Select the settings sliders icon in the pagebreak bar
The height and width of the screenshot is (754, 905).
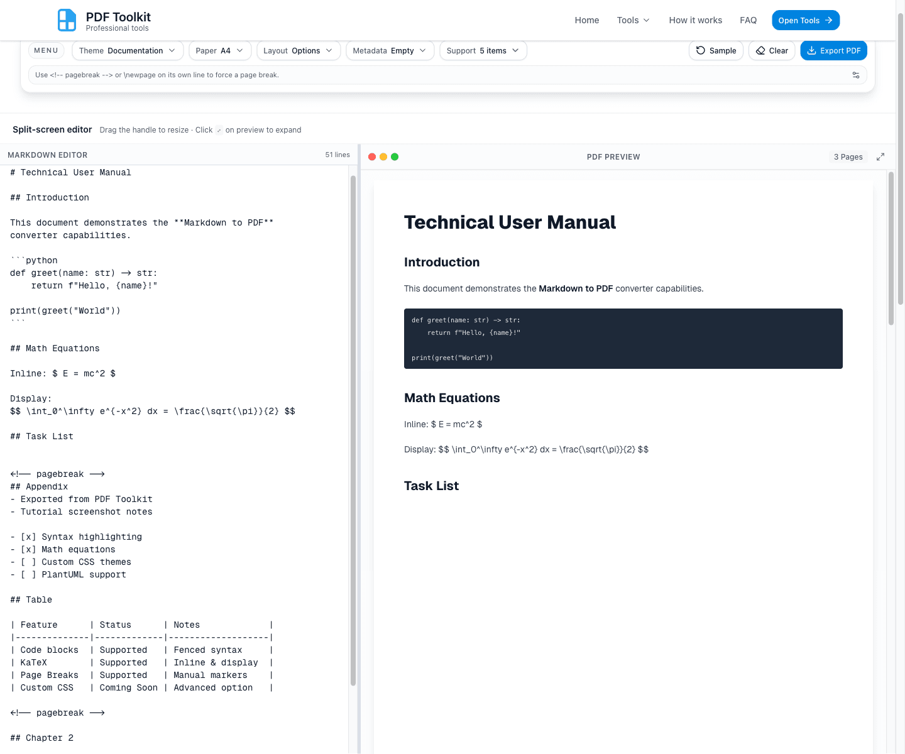pyautogui.click(x=856, y=75)
